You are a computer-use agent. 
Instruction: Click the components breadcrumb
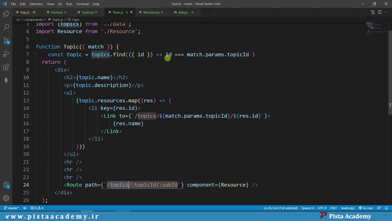point(33,19)
